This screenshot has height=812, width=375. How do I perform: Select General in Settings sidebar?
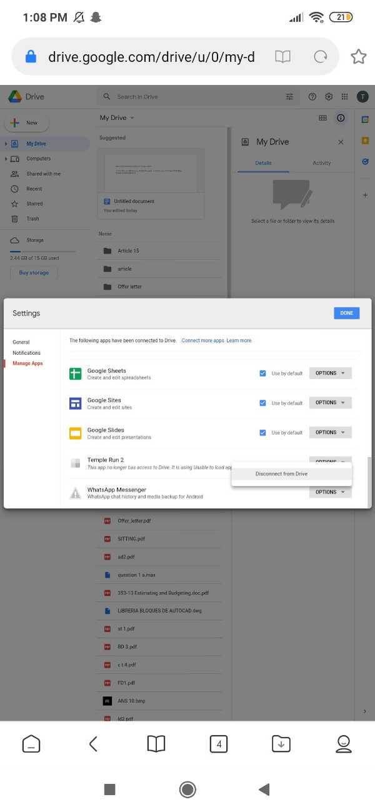click(x=21, y=342)
